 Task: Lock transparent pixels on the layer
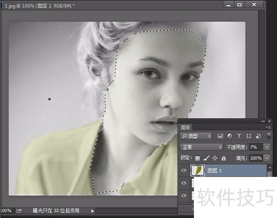[x=198, y=158]
